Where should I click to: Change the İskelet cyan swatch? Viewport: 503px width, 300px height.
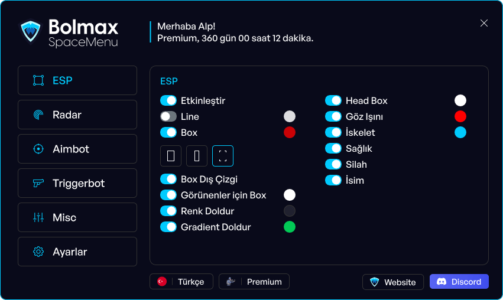click(x=460, y=132)
